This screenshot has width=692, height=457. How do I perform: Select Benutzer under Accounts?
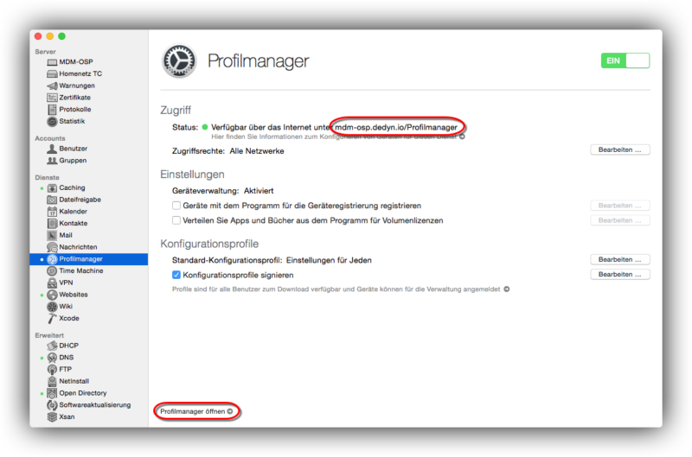click(74, 149)
